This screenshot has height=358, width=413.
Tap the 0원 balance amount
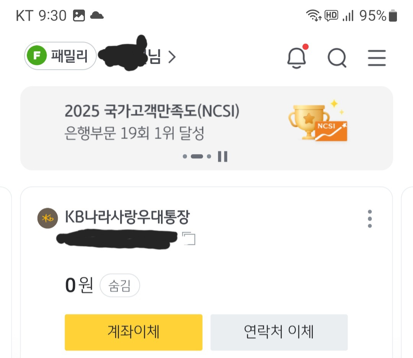click(x=79, y=286)
